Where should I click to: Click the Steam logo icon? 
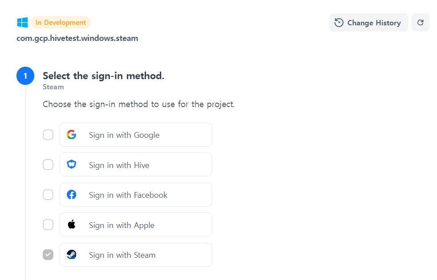click(x=72, y=255)
